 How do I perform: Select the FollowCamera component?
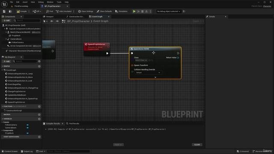[18, 42]
